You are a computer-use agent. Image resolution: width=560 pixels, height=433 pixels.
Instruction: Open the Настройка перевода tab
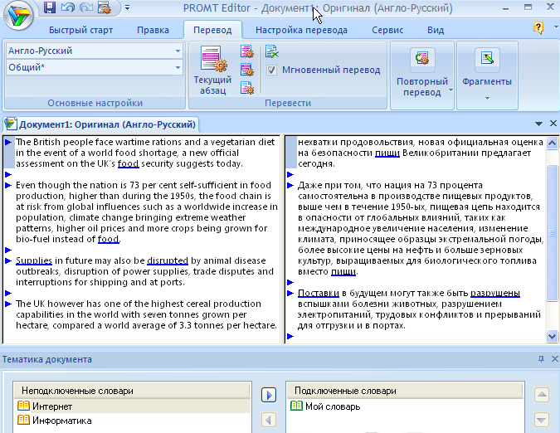(x=301, y=30)
